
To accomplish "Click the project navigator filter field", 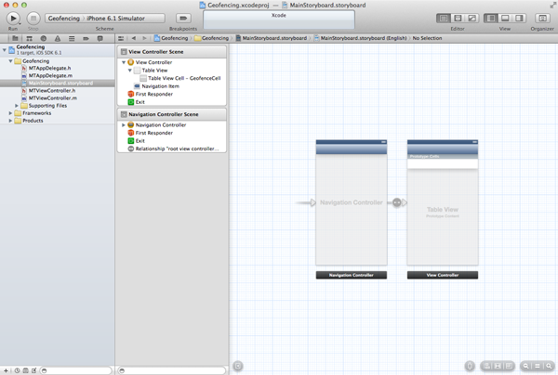I will point(76,370).
